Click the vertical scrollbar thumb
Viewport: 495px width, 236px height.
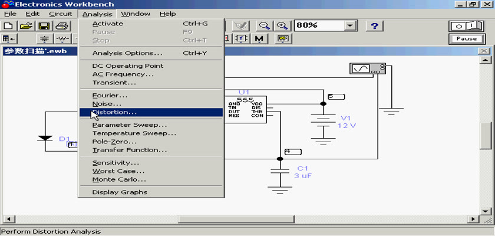[485, 136]
